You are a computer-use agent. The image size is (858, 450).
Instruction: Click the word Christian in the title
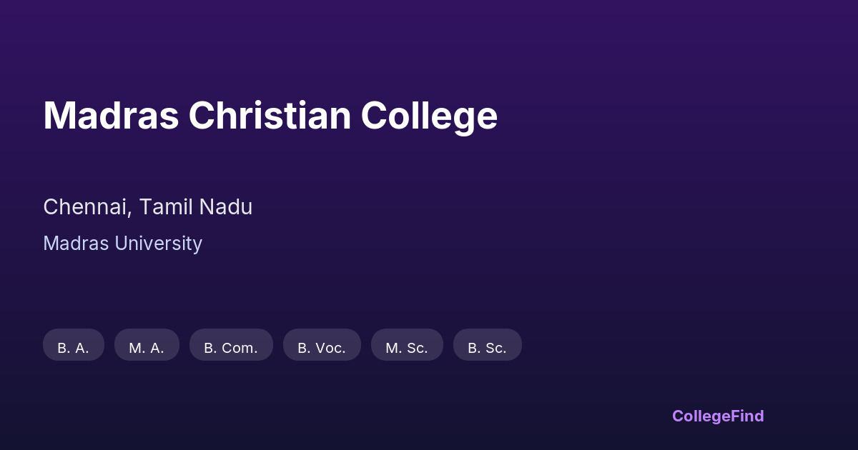click(270, 115)
